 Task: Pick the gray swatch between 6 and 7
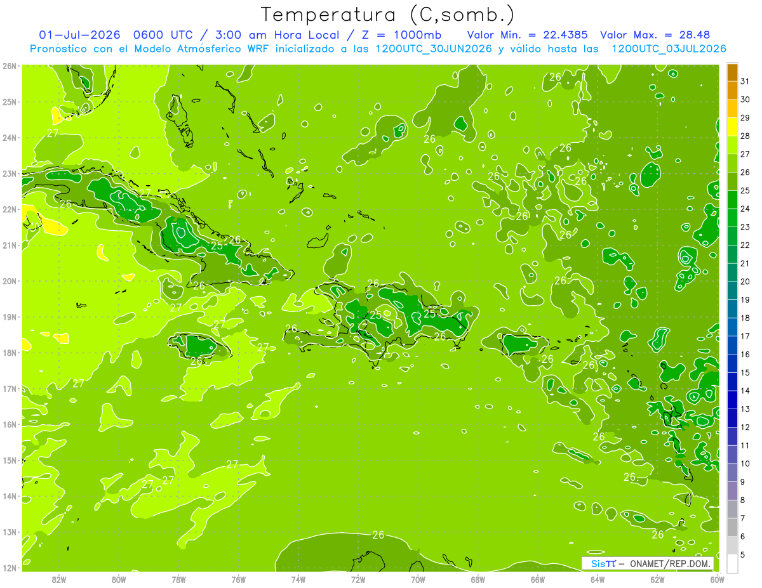click(732, 527)
